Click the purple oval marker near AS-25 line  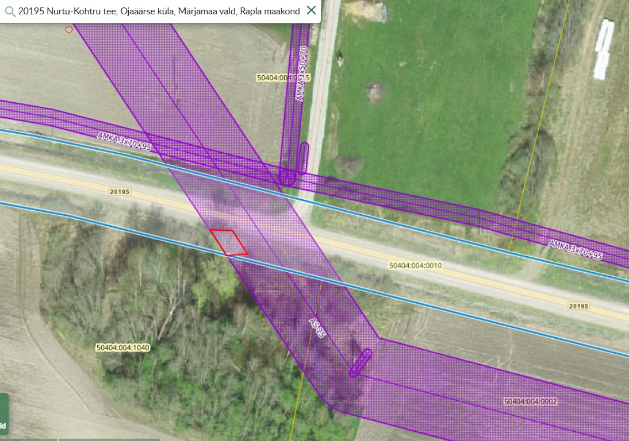pos(360,363)
